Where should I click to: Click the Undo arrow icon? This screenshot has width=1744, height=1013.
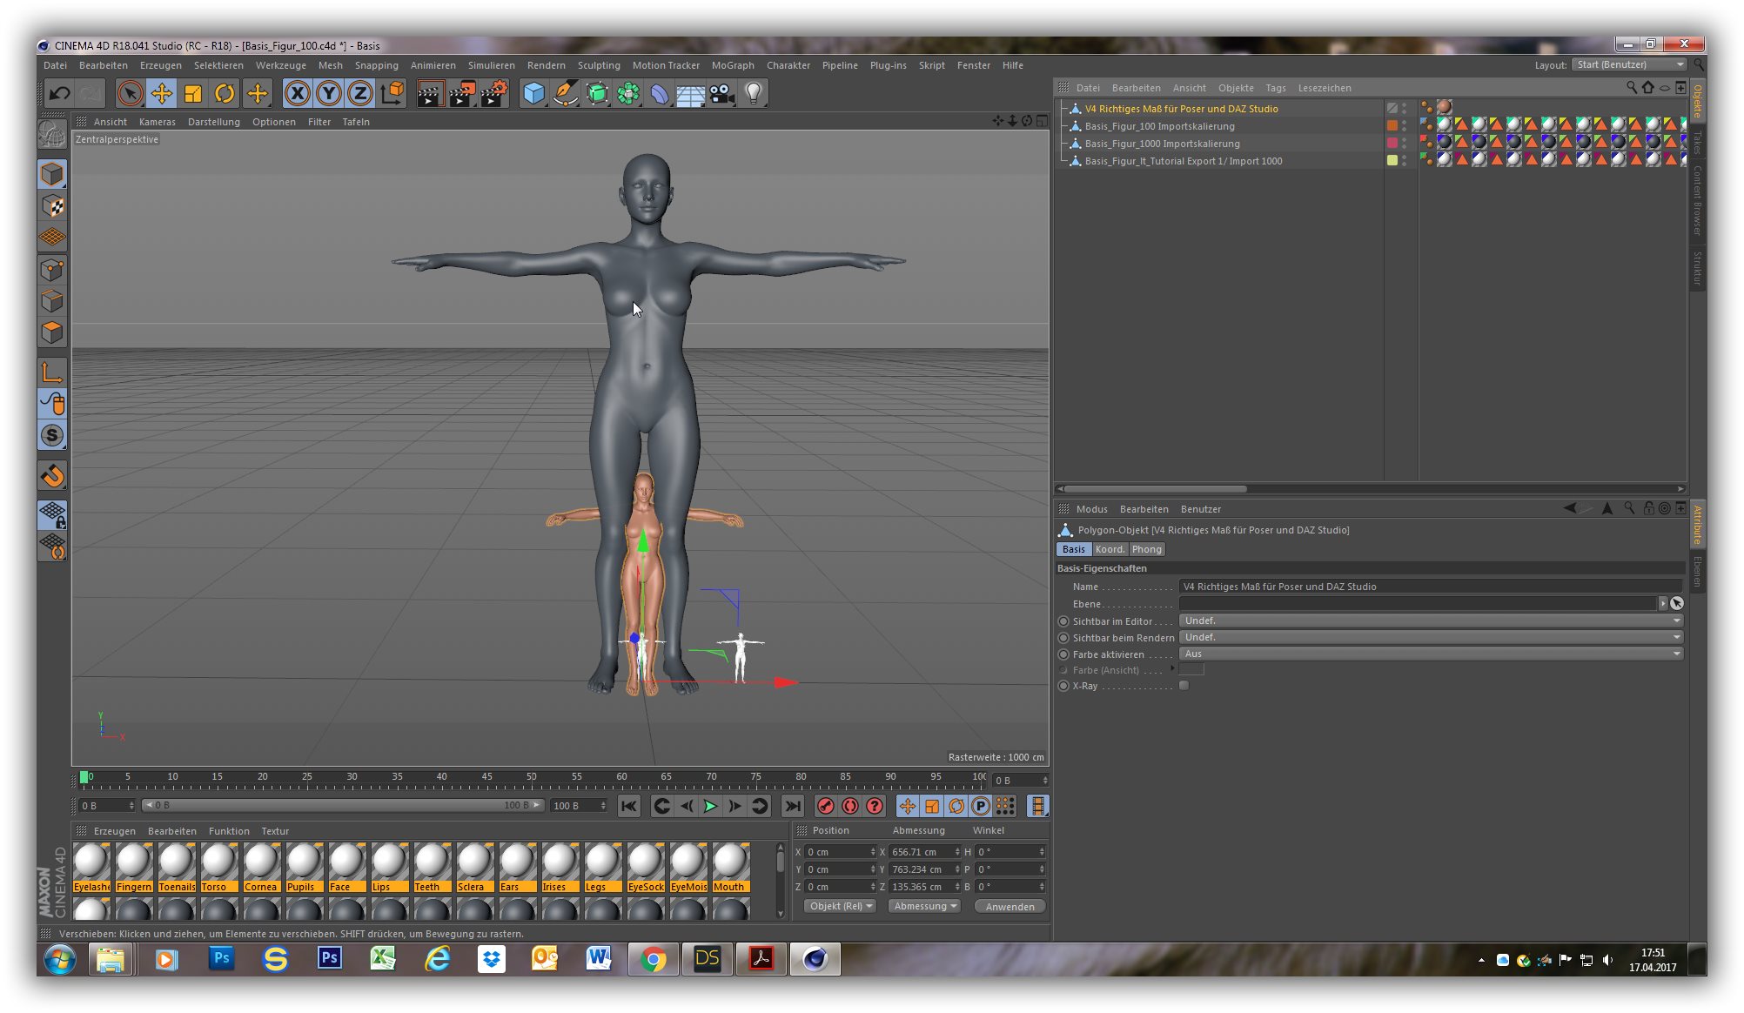59,93
